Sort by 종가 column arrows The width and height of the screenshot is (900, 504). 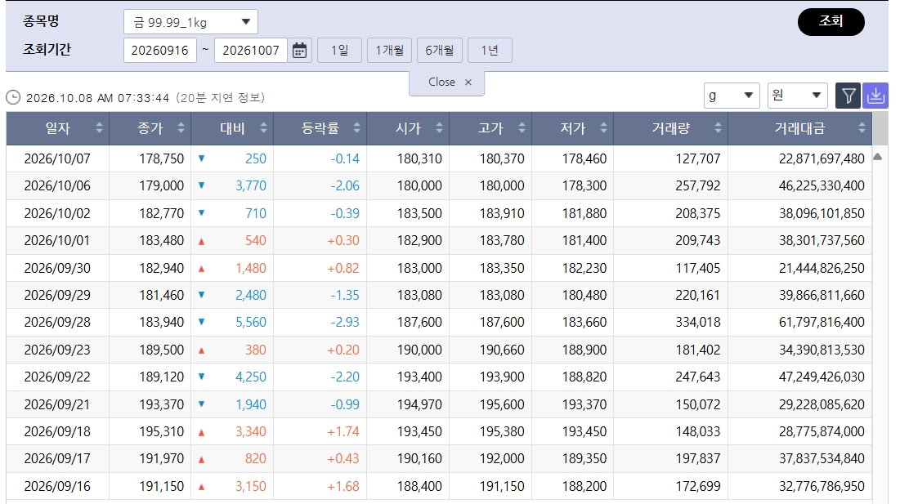pos(181,128)
